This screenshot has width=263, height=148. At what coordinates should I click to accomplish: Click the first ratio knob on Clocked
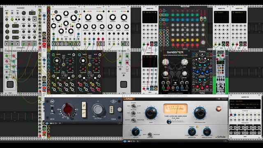pos(7,26)
